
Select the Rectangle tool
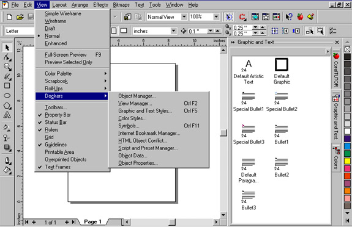point(7,86)
